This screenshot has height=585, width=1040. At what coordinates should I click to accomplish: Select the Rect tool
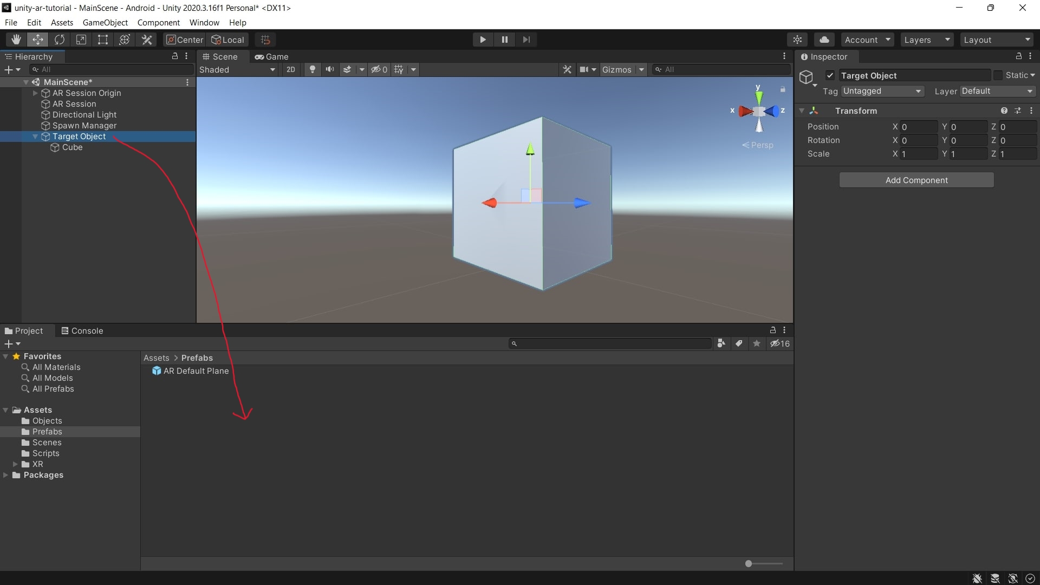tap(103, 40)
